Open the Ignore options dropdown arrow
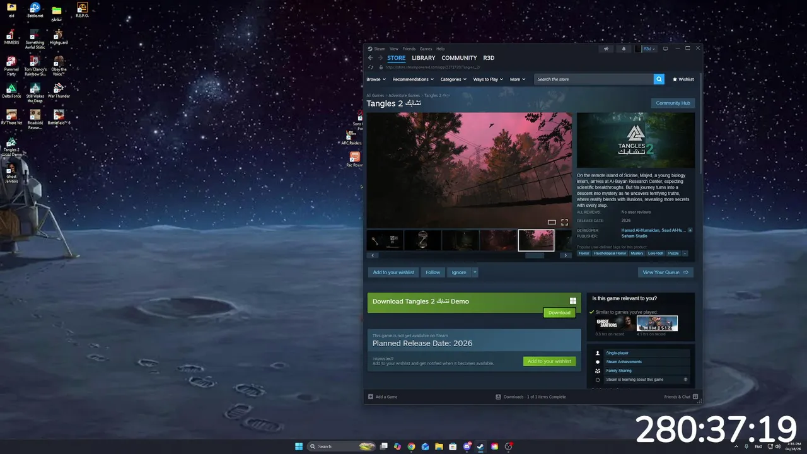807x454 pixels. 475,272
